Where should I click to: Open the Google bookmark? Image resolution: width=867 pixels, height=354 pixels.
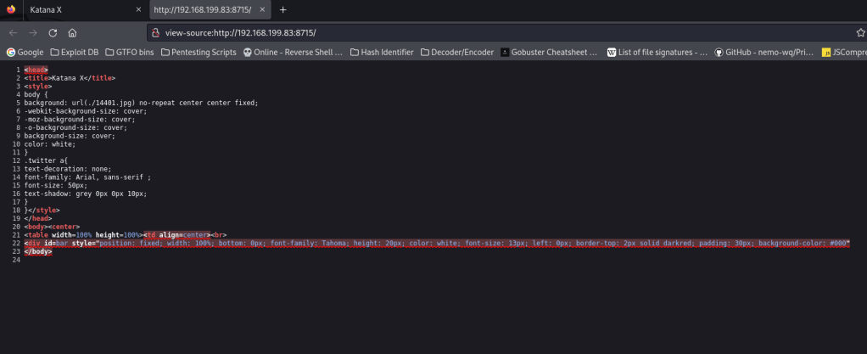25,52
